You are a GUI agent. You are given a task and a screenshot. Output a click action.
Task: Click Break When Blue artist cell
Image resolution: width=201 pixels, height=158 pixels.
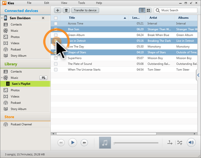pos(158,35)
